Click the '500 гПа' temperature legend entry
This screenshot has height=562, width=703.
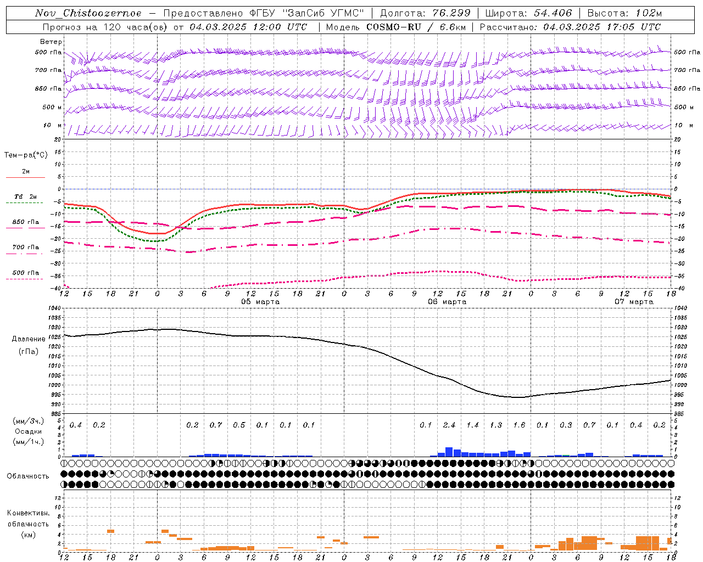[x=26, y=273]
